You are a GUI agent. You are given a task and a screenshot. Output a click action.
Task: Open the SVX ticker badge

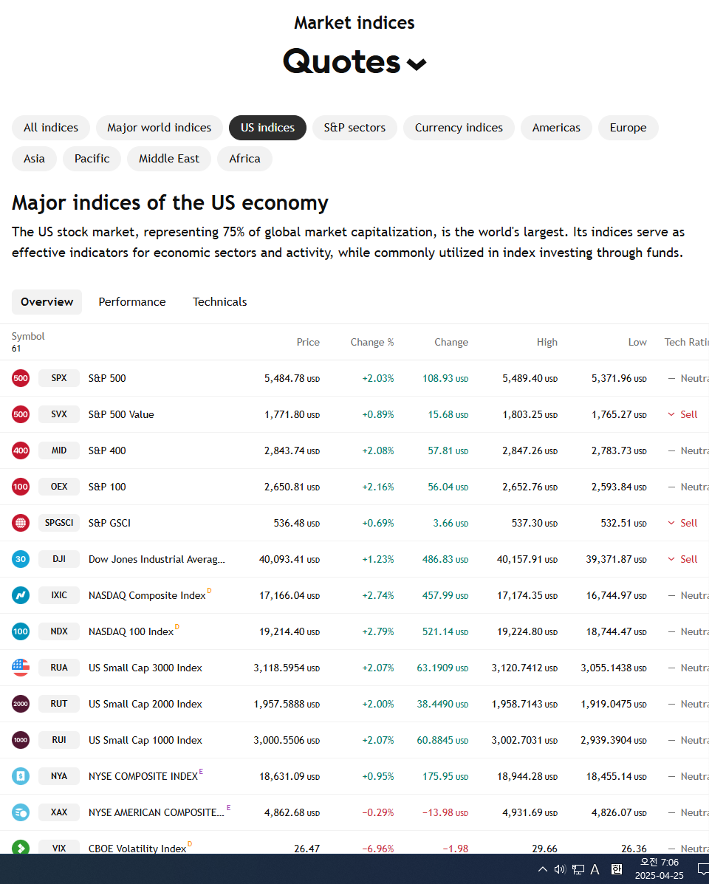pos(59,414)
